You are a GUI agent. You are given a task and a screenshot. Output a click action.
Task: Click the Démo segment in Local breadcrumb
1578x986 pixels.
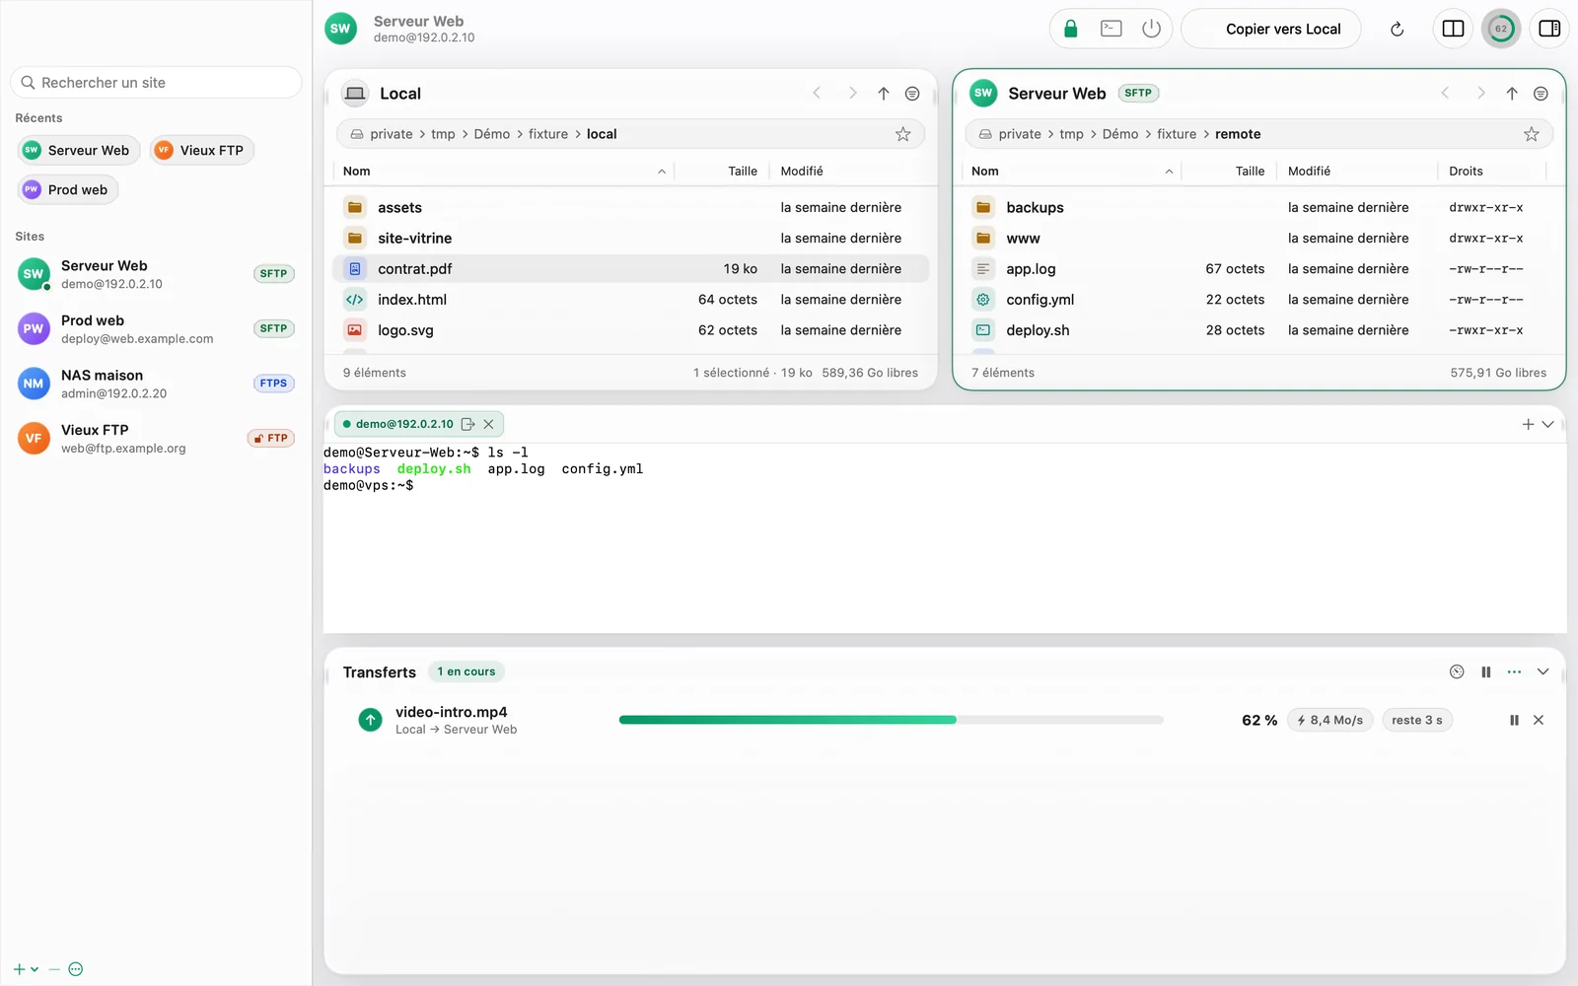(491, 134)
